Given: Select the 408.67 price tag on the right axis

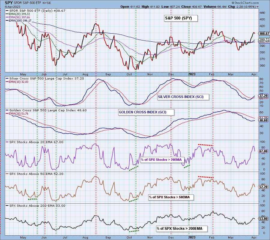Looking at the screenshot, I should pos(264,34).
